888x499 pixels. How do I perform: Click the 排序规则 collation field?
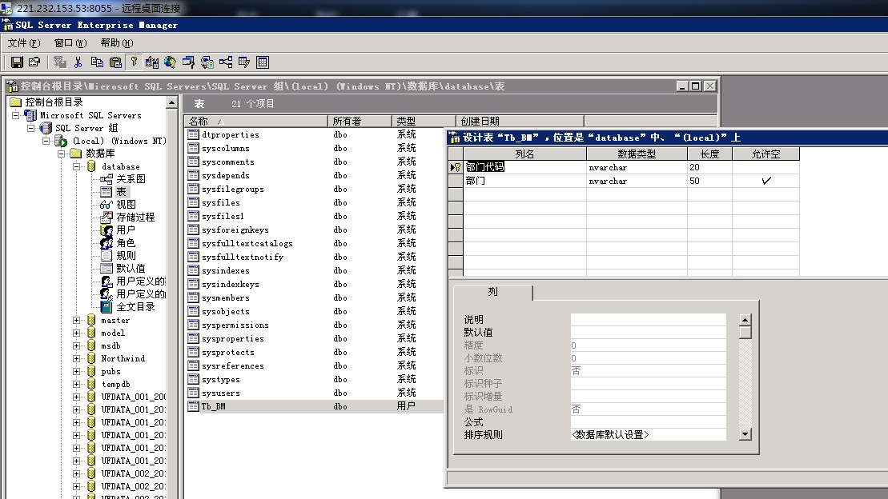649,434
